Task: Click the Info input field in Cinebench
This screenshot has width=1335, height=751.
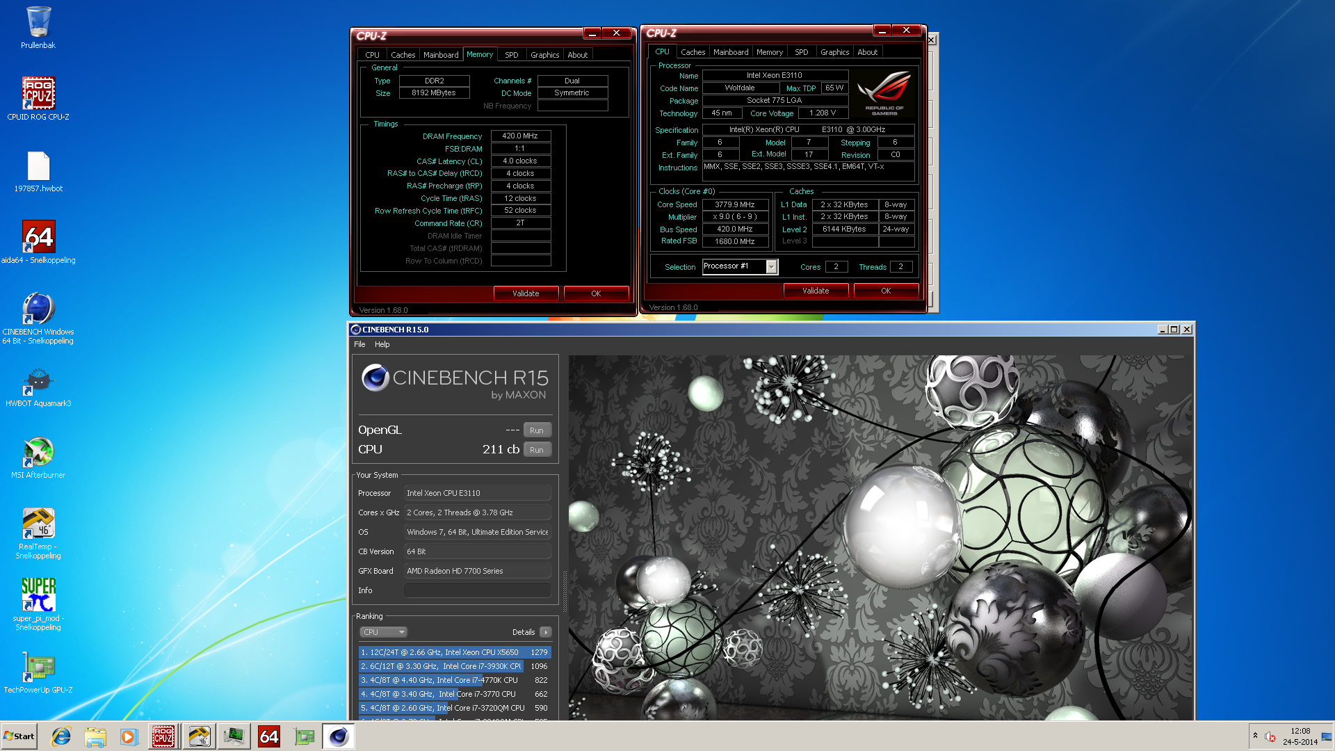Action: (478, 590)
